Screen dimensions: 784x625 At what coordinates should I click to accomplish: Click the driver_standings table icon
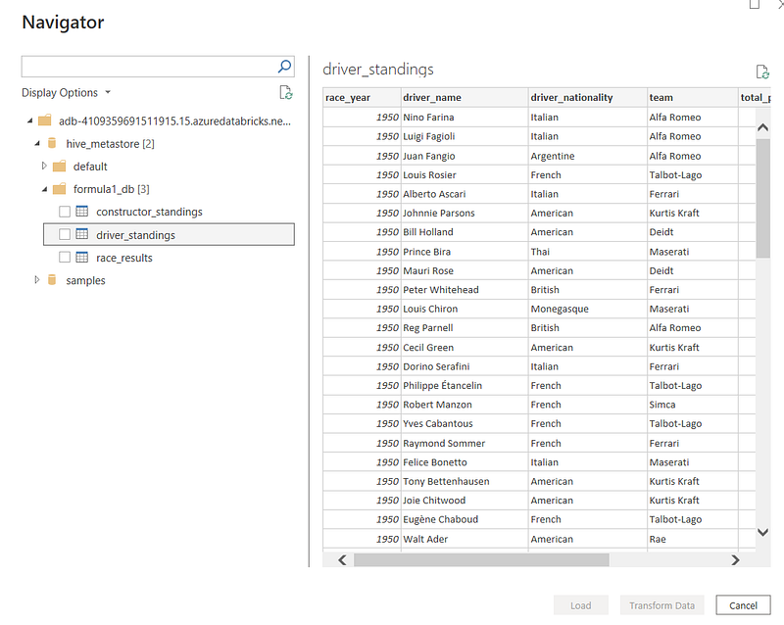82,234
